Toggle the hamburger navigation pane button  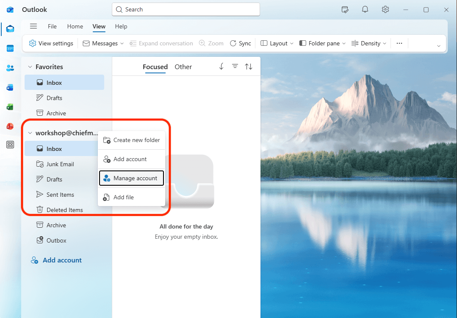pos(33,26)
